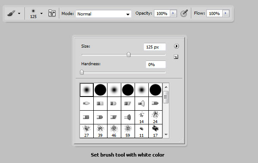
Task: Select the round point bristle brush preset
Action: 87,103
